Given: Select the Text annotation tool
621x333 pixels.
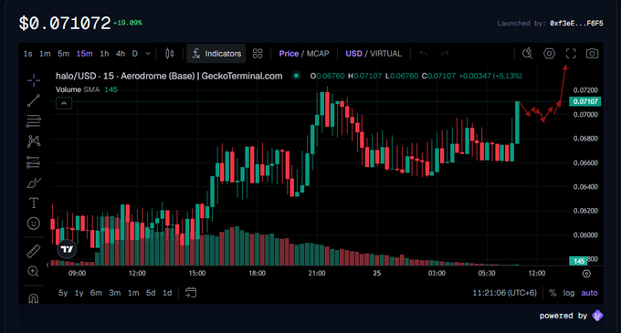Looking at the screenshot, I should point(34,203).
